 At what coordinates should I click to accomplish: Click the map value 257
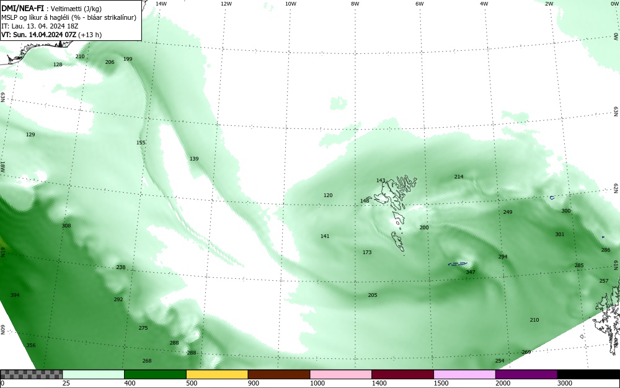(x=604, y=281)
